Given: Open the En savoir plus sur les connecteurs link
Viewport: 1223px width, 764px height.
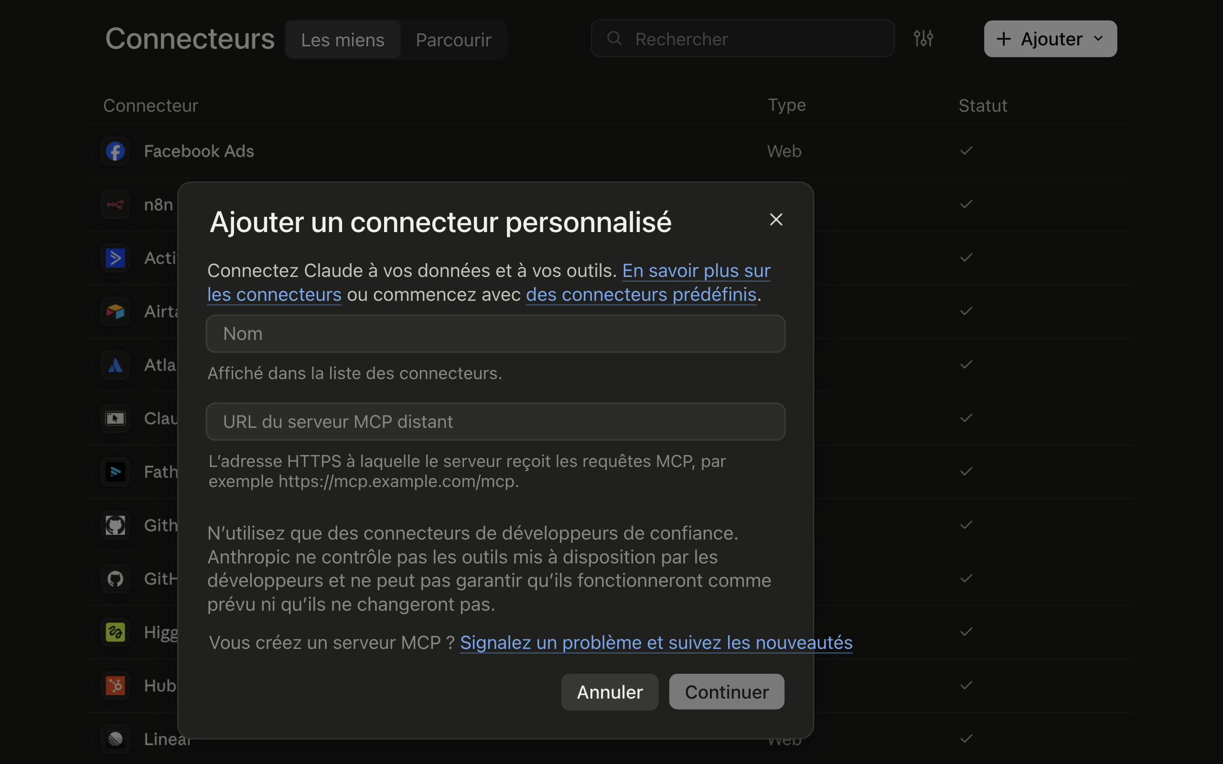Looking at the screenshot, I should pos(489,283).
